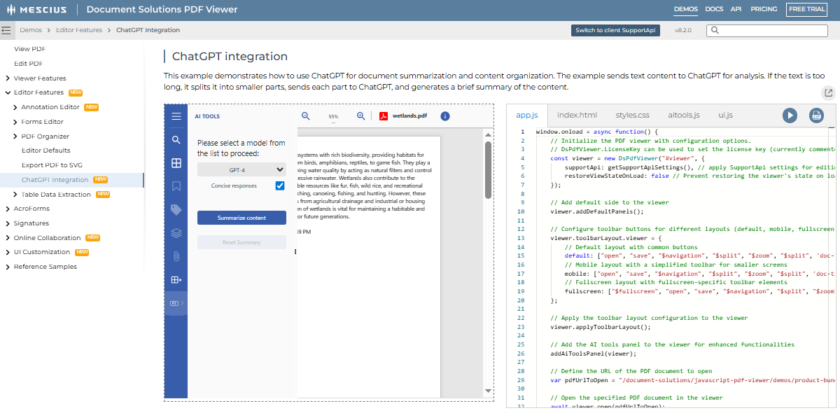Click the PDF viewer scrollbar down arrow
The height and width of the screenshot is (420, 840).
click(488, 391)
